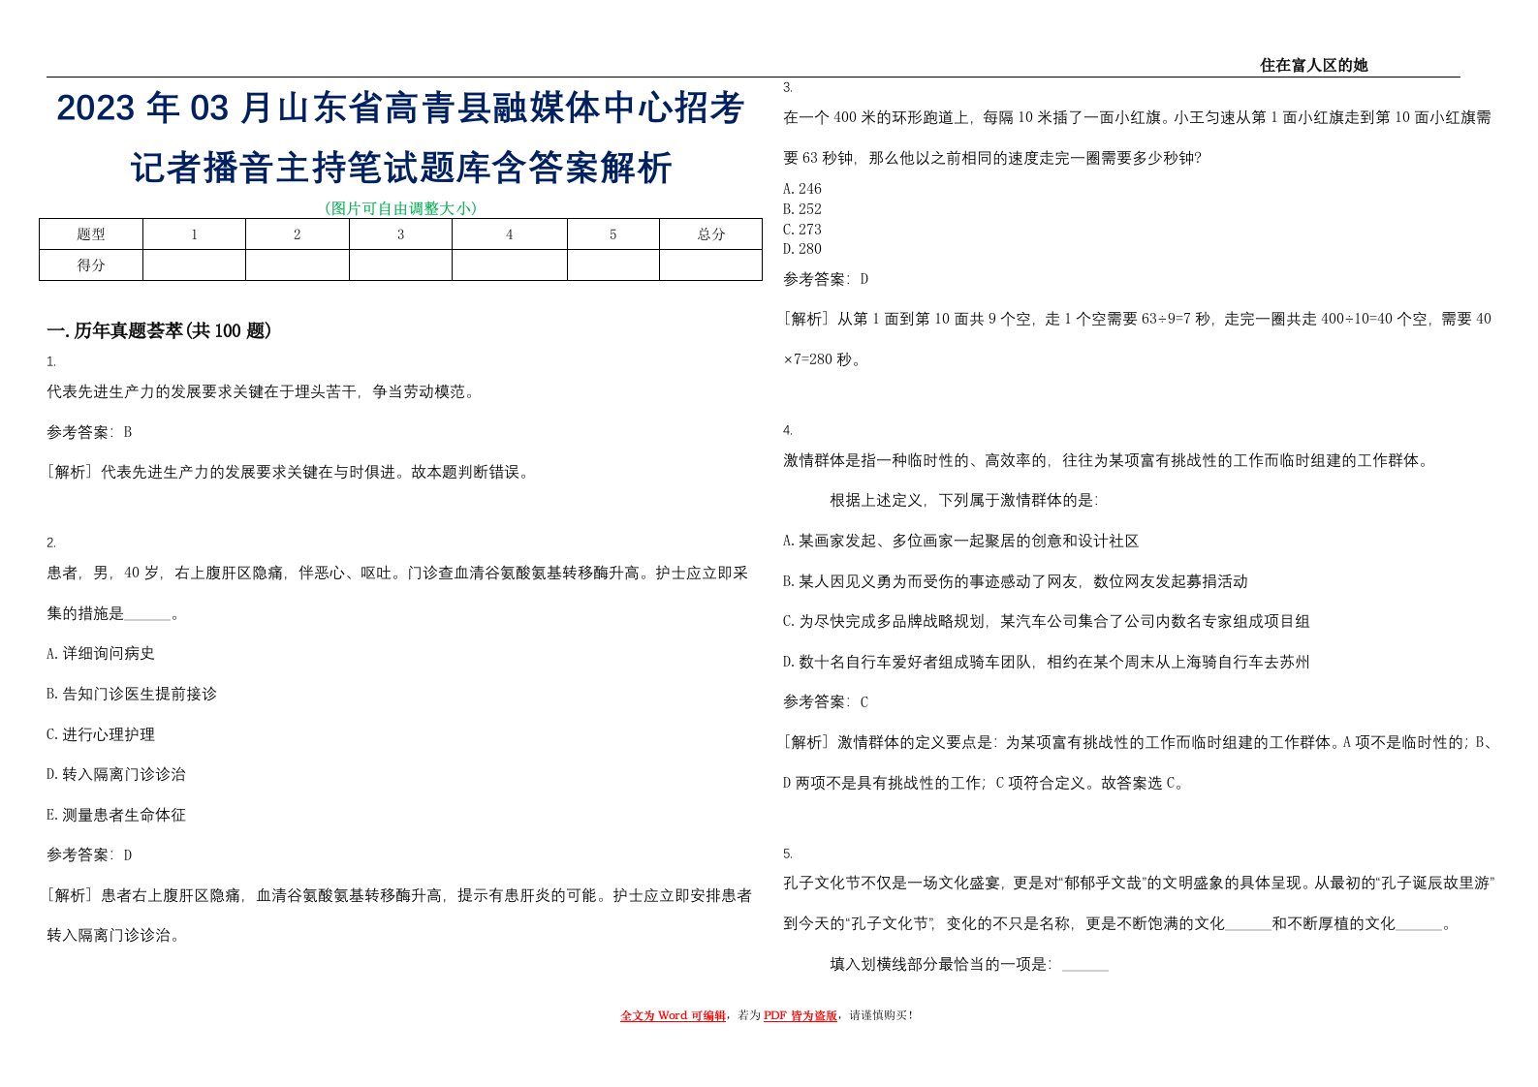Select option 'A.详细询问病史'
The height and width of the screenshot is (1087, 1538).
click(101, 654)
